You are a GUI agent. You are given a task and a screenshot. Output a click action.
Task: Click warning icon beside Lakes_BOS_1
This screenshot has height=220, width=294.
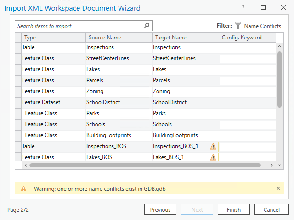coord(213,158)
